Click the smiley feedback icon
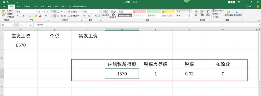This screenshot has width=261, height=96. coord(258,7)
